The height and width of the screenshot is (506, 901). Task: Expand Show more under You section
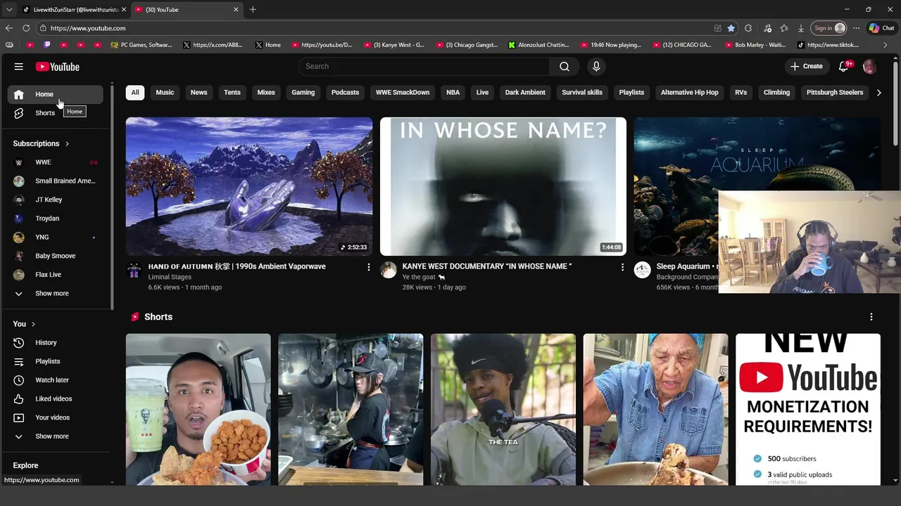(56, 436)
